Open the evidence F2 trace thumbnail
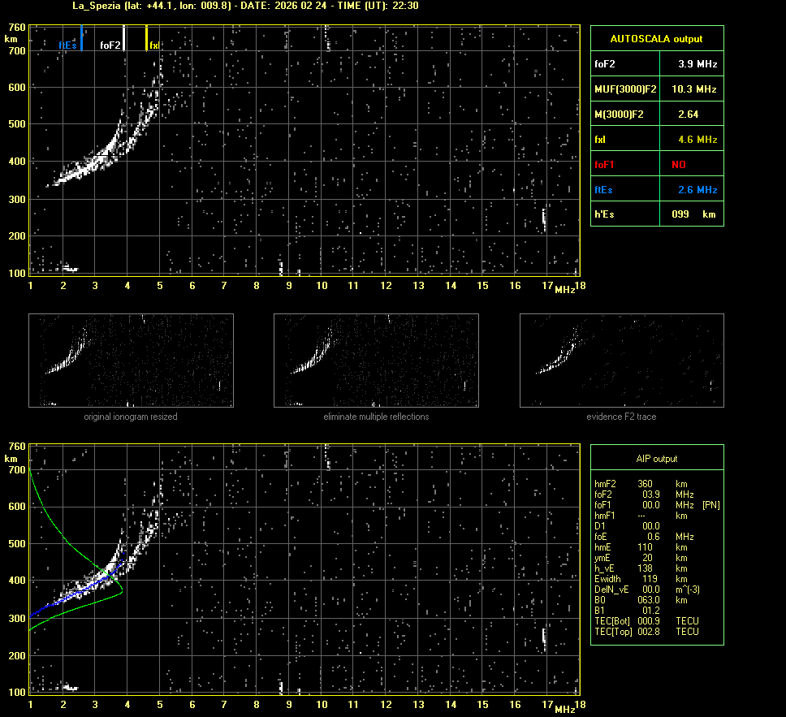 pos(621,361)
